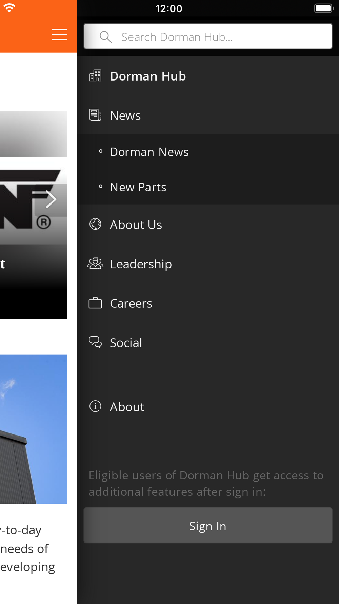Tap the Dorman logo banner image
This screenshot has width=339, height=604.
(x=34, y=215)
